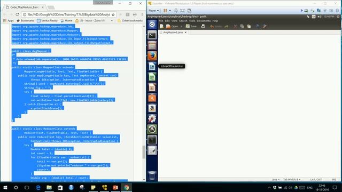Redo the edit in gedit toolbar
342x192 pixels.
tap(227, 26)
